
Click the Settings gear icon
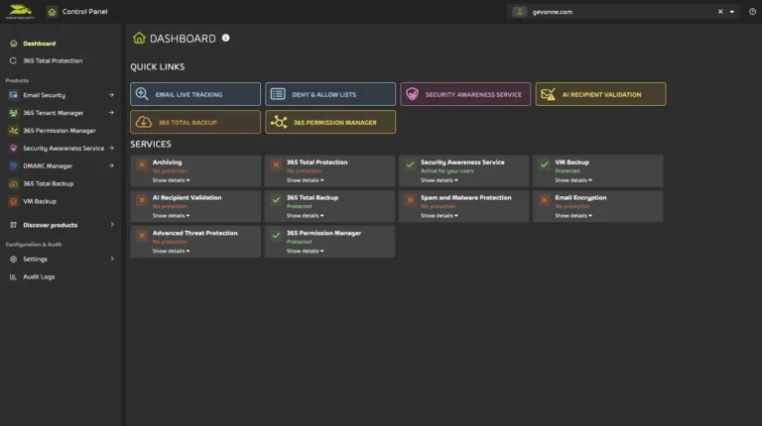[14, 260]
